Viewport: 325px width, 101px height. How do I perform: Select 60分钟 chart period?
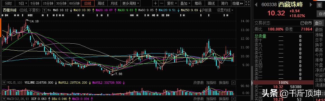pos(74,3)
